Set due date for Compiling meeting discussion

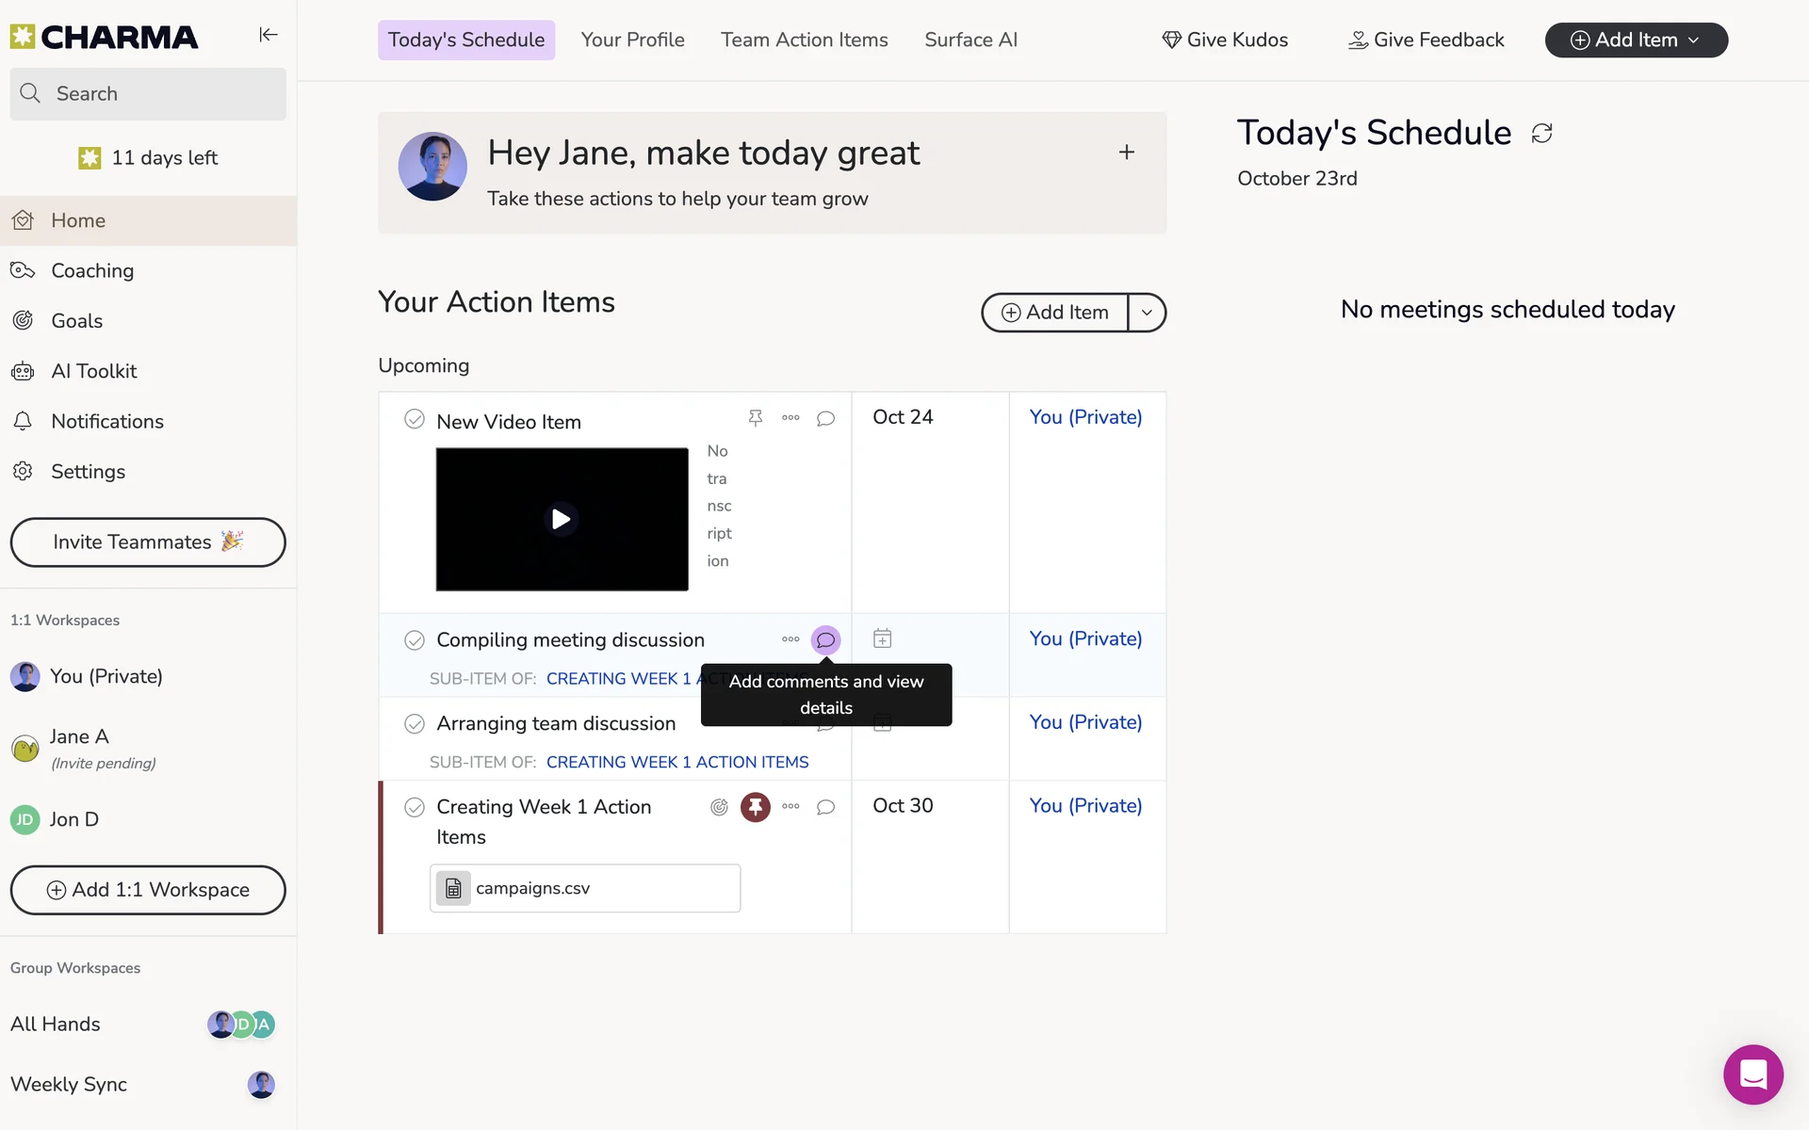[882, 639]
